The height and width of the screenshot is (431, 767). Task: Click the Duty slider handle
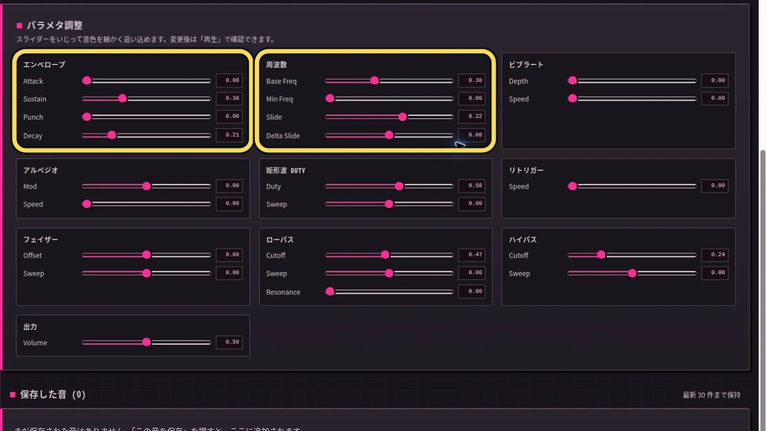tap(399, 186)
